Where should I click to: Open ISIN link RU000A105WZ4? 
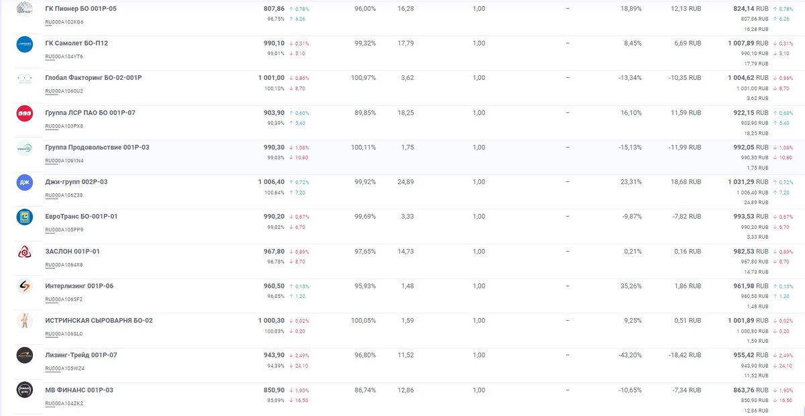pyautogui.click(x=64, y=368)
